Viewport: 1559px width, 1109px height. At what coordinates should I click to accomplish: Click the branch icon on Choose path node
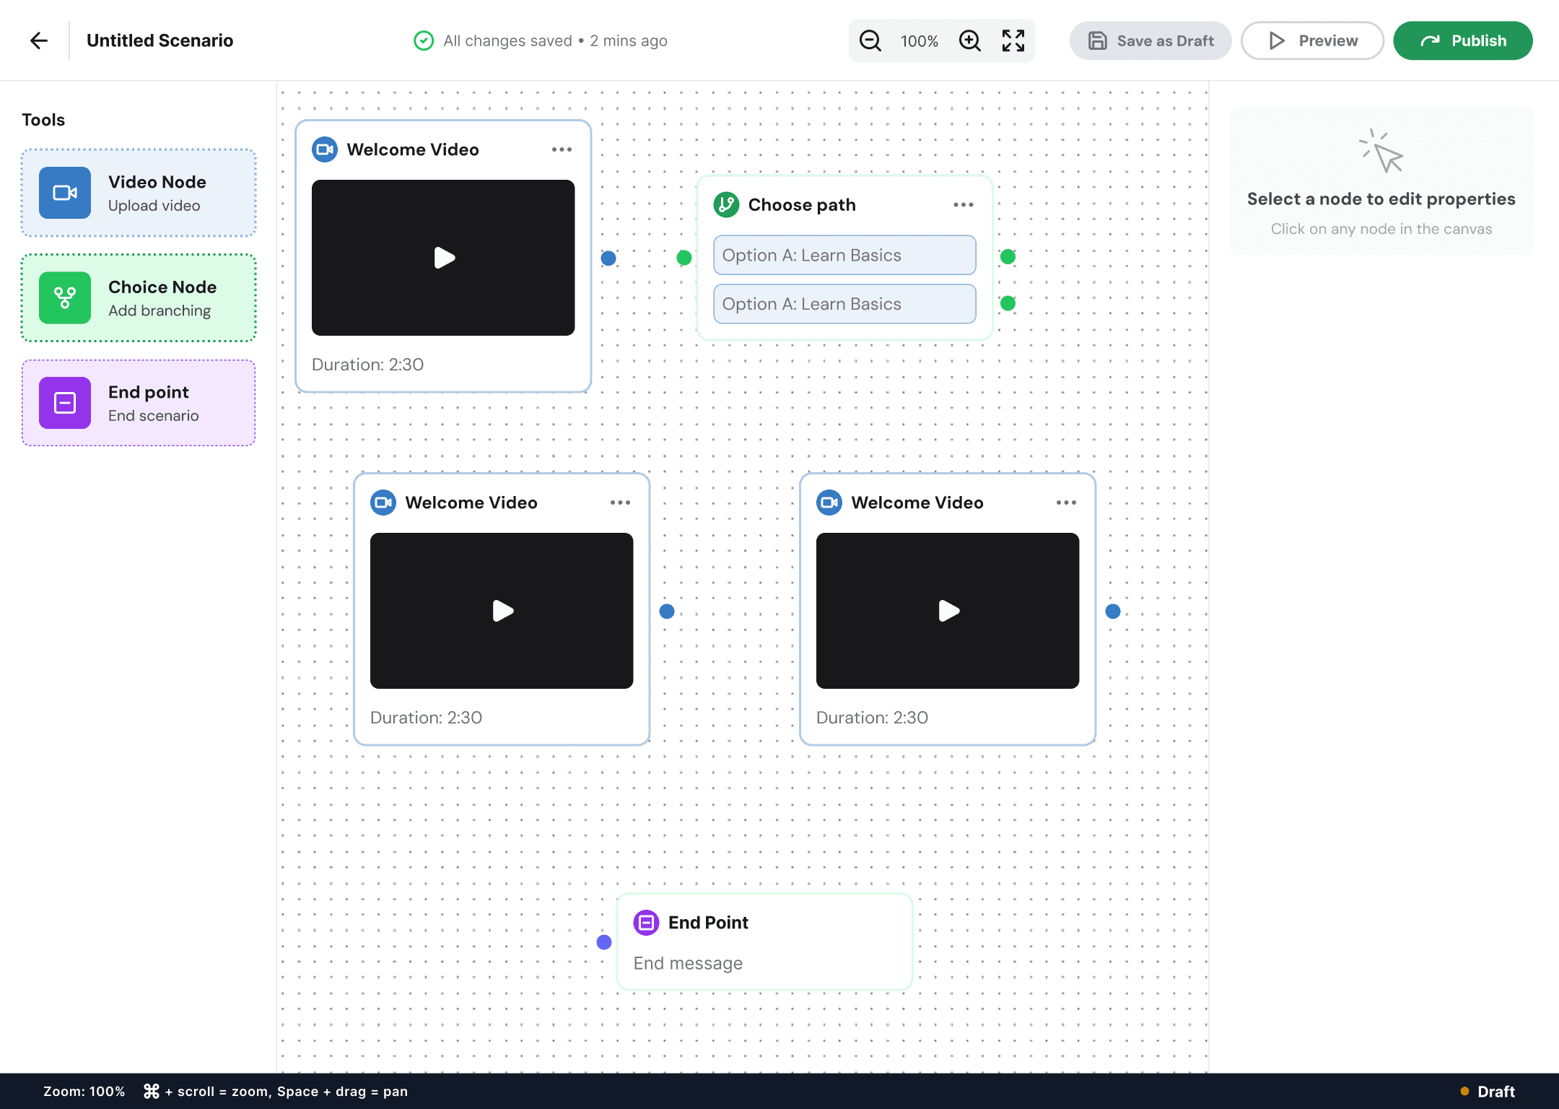coord(727,205)
